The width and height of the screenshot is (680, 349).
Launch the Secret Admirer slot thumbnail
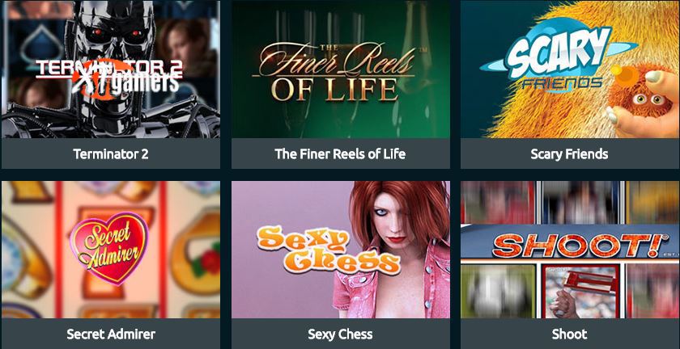[x=111, y=250]
